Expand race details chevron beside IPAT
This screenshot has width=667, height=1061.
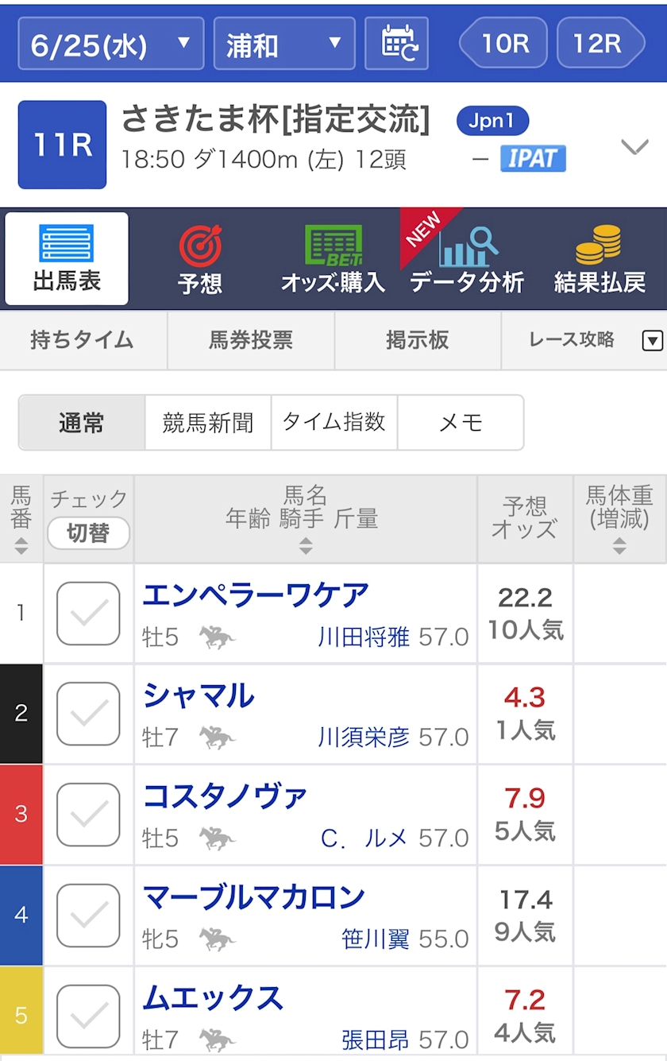[x=634, y=146]
